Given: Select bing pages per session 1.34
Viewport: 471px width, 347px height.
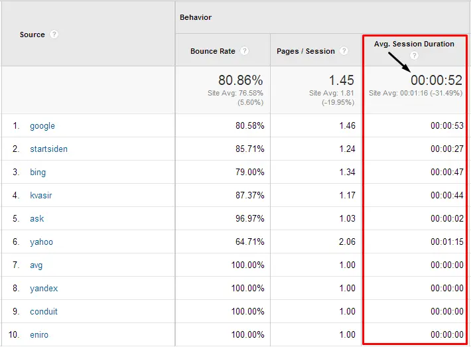Looking at the screenshot, I should tap(347, 172).
